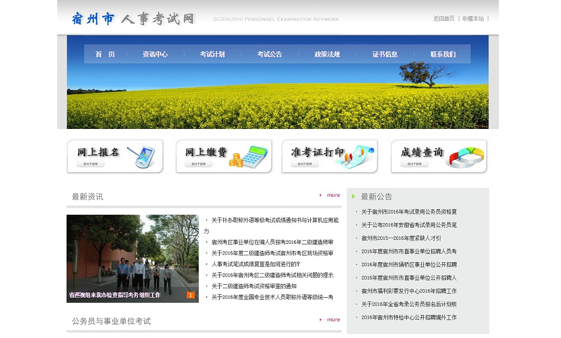The image size is (561, 338).
Task: Click the PDA icon on 网上报名 card
Action: click(142, 156)
